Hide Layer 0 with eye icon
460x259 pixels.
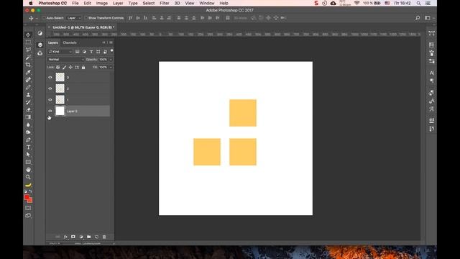click(x=50, y=111)
